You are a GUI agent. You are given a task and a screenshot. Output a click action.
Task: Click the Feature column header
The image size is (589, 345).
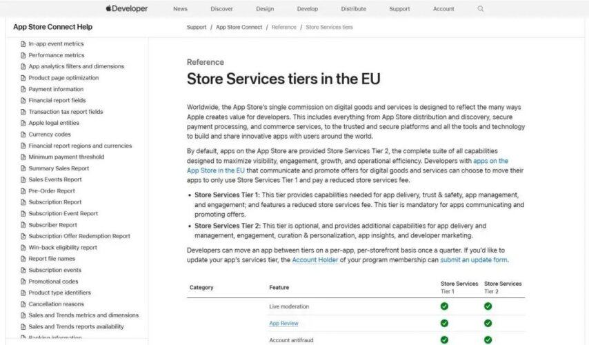click(x=279, y=288)
